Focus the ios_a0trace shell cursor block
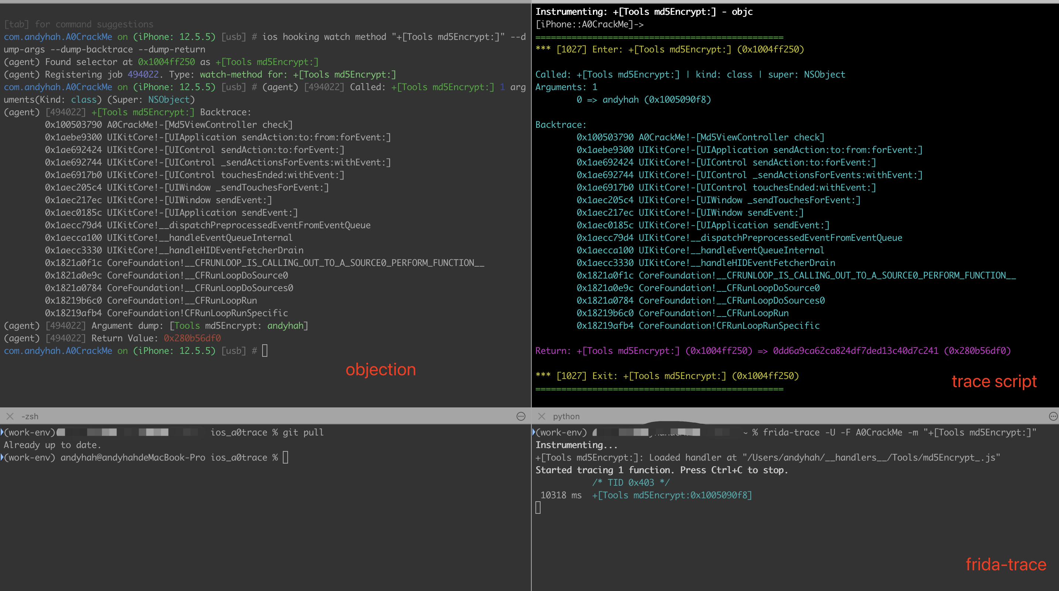The height and width of the screenshot is (591, 1059). 285,457
